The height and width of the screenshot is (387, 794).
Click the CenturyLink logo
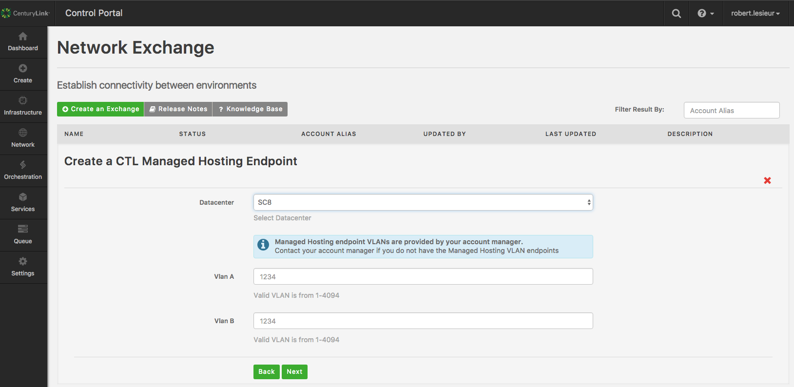(x=25, y=13)
